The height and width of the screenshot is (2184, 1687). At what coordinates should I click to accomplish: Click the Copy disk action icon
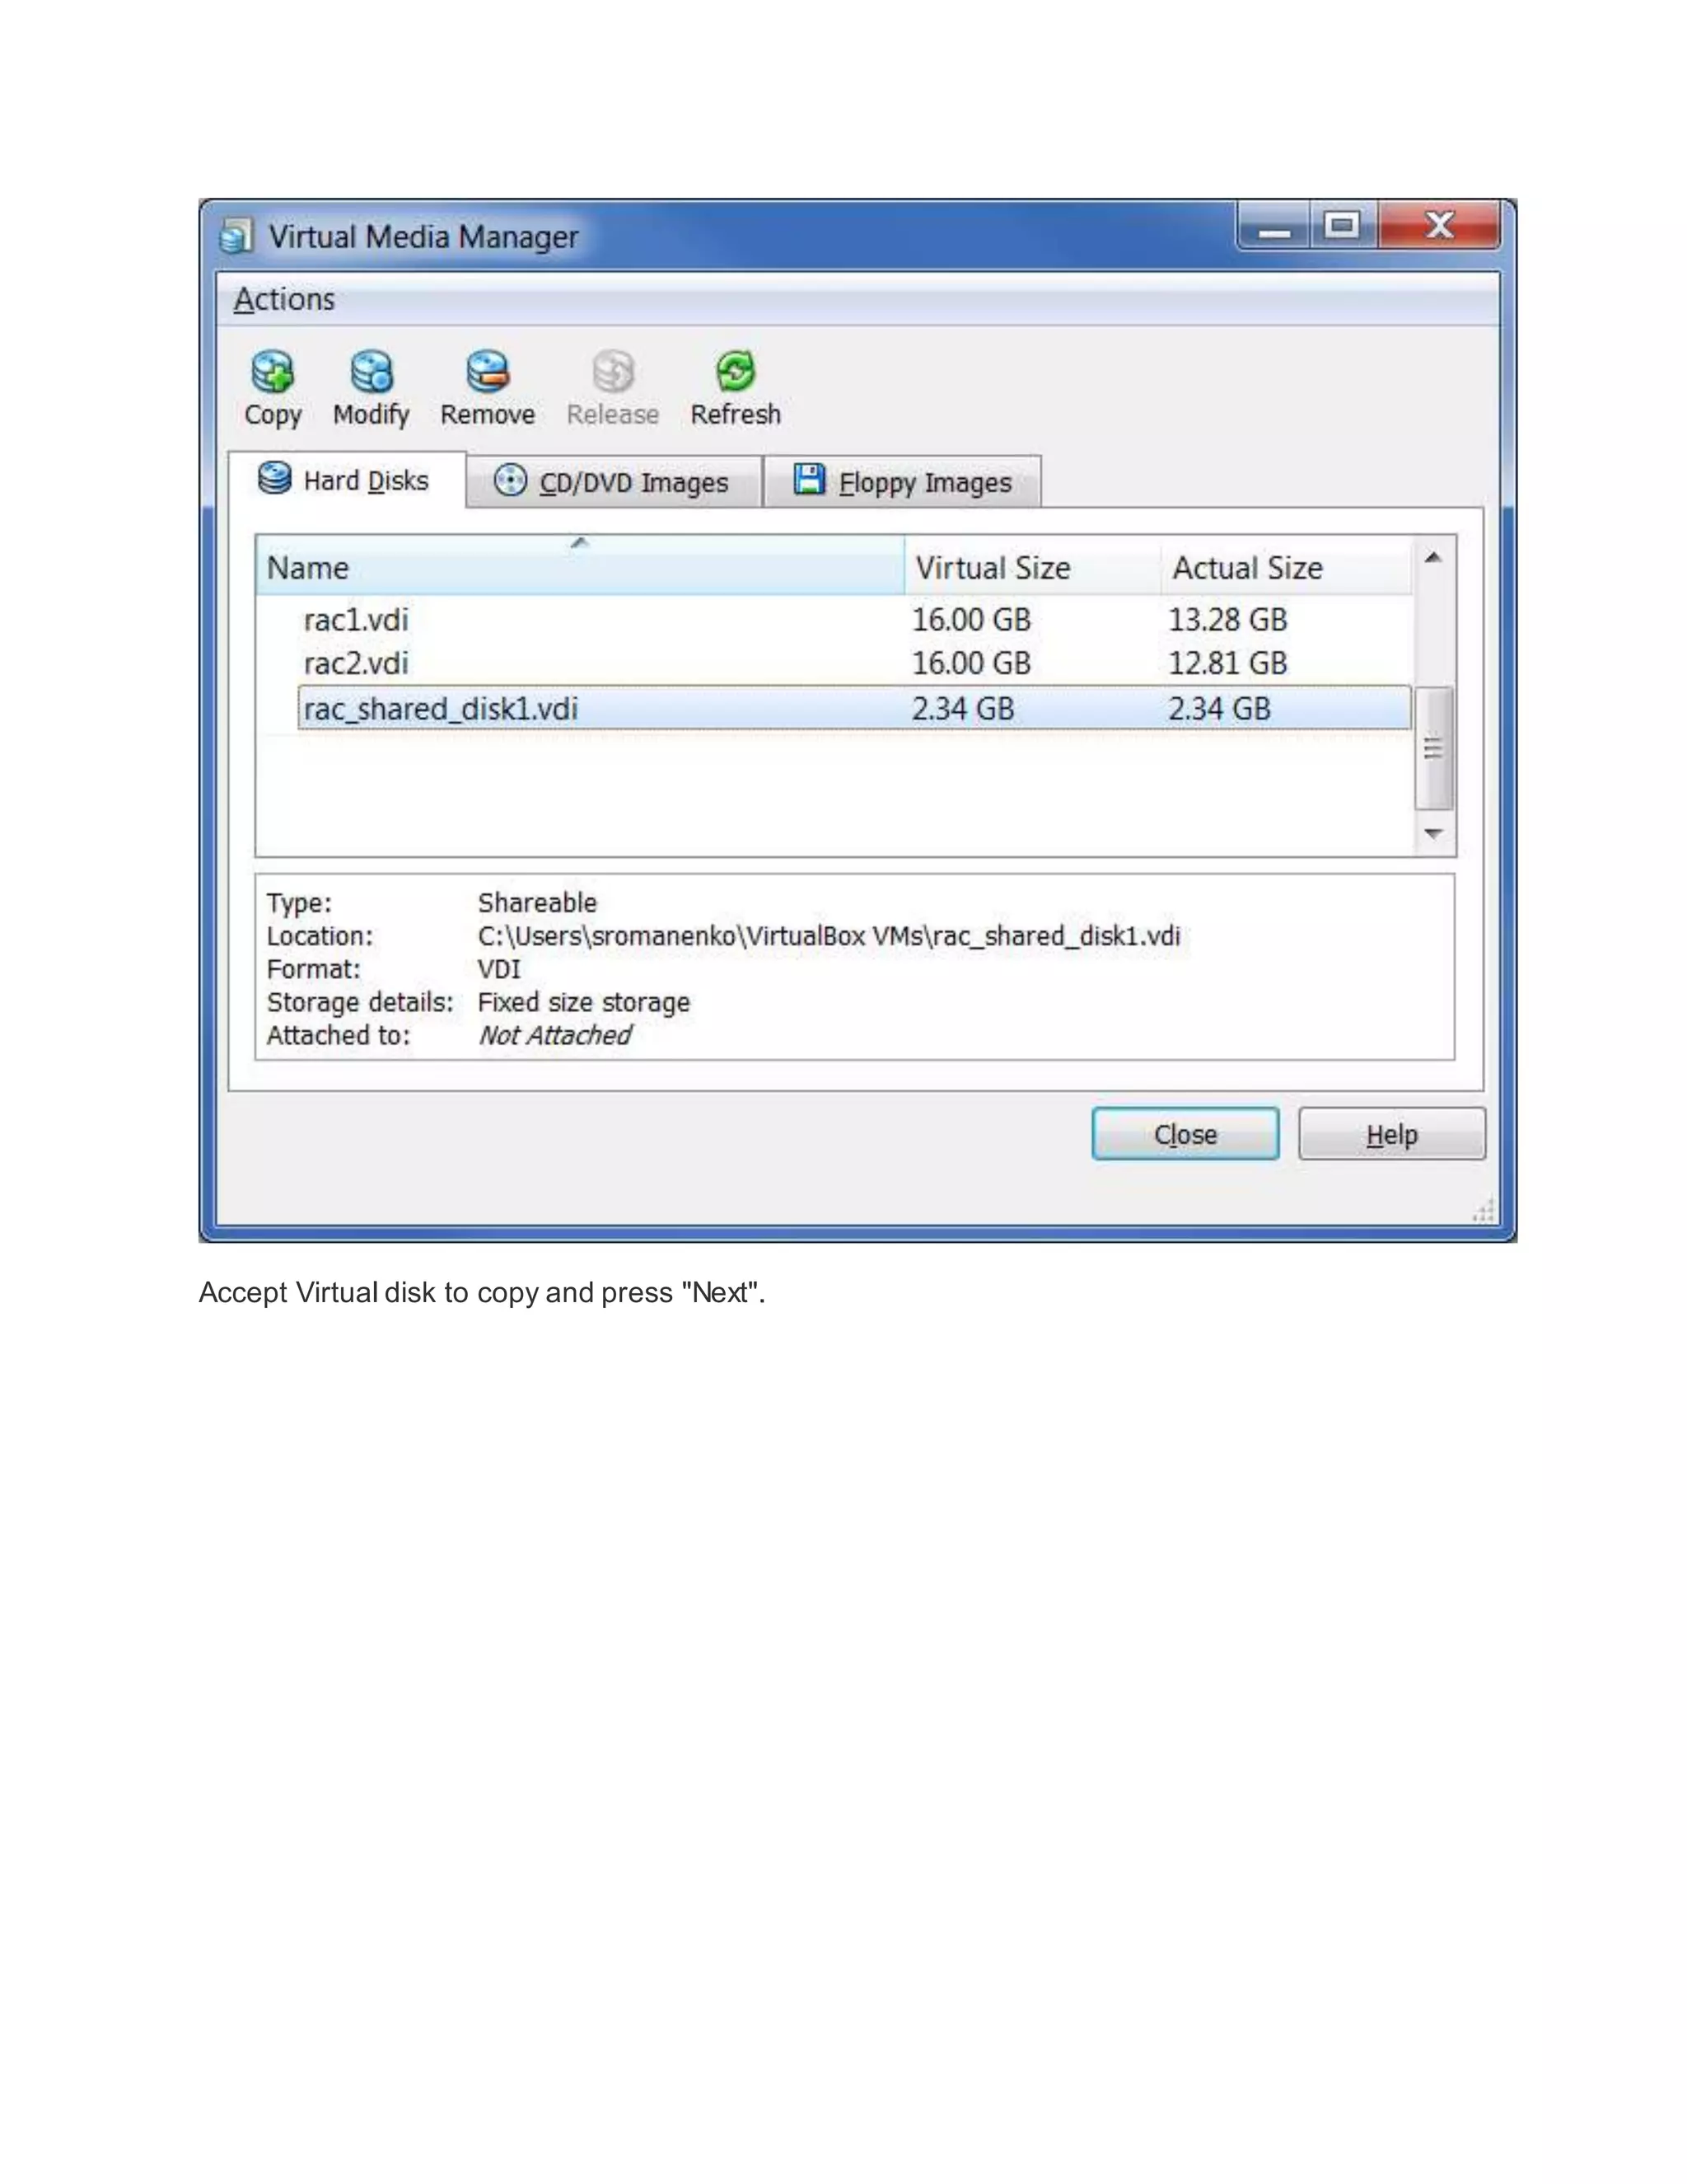[x=272, y=372]
